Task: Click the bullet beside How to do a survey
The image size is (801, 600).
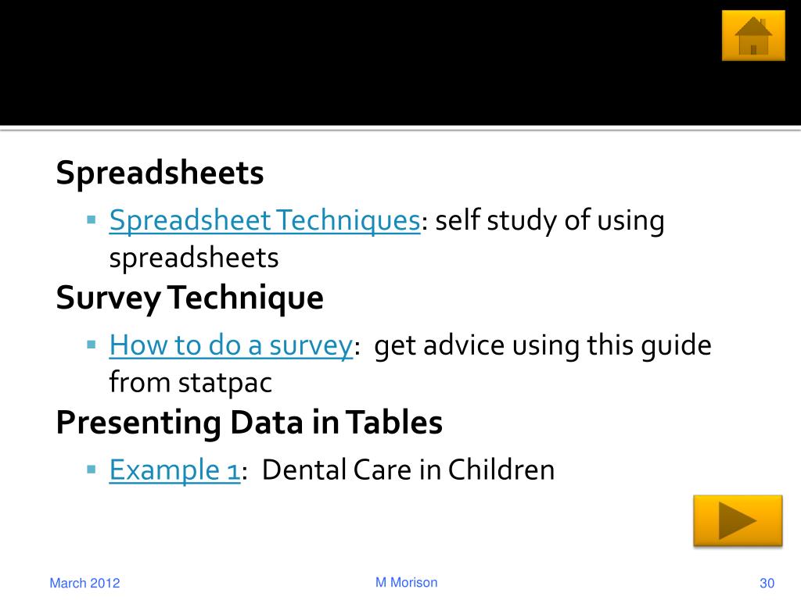Action: tap(92, 345)
